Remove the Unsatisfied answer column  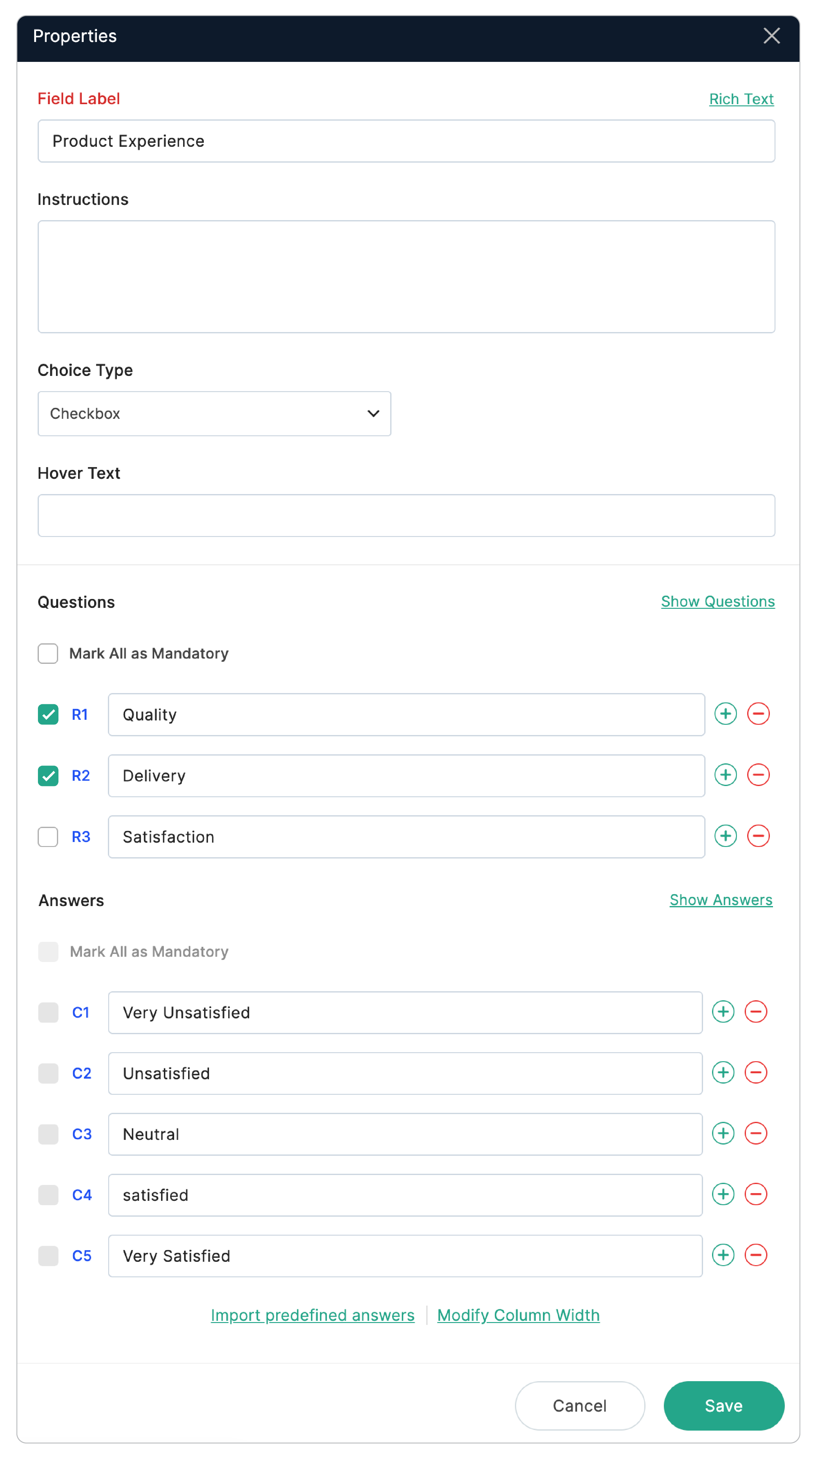(x=756, y=1073)
